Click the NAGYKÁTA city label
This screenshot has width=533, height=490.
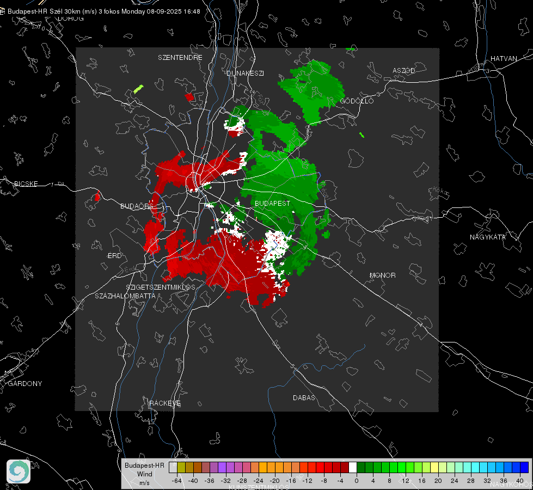(x=487, y=237)
